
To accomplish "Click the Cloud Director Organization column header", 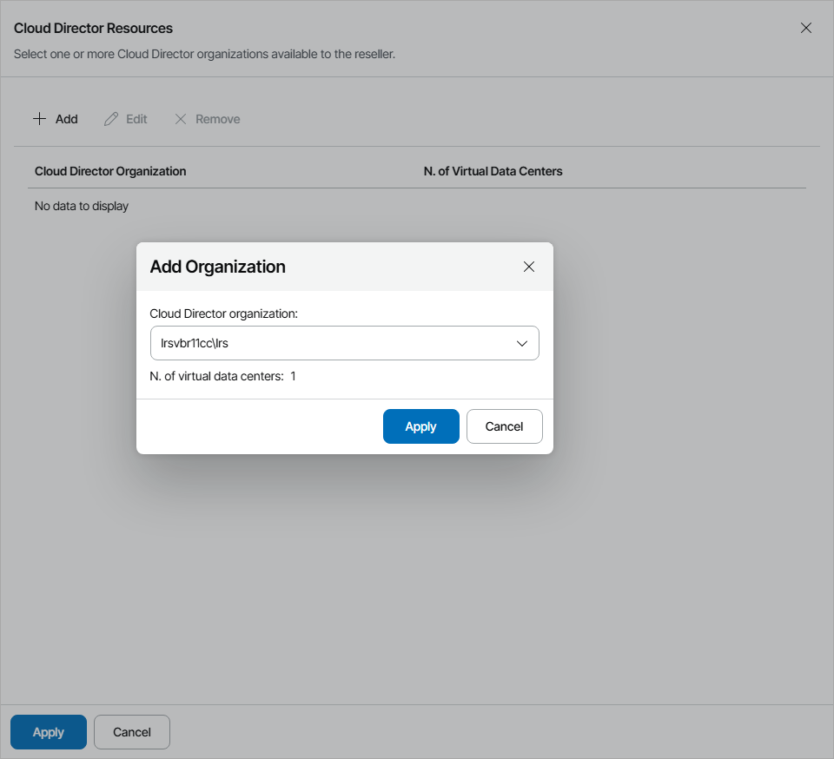I will pos(110,171).
